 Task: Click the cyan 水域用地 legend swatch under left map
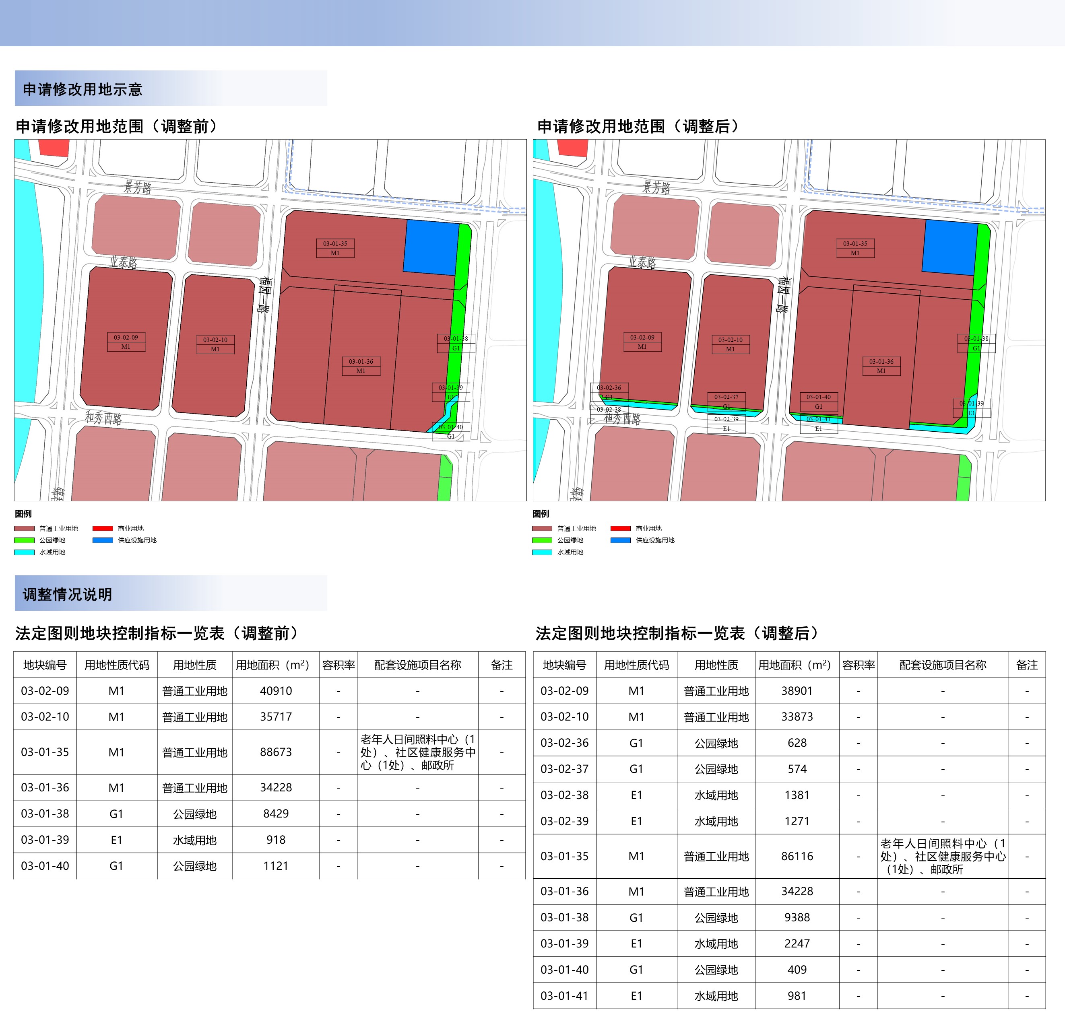click(x=25, y=552)
